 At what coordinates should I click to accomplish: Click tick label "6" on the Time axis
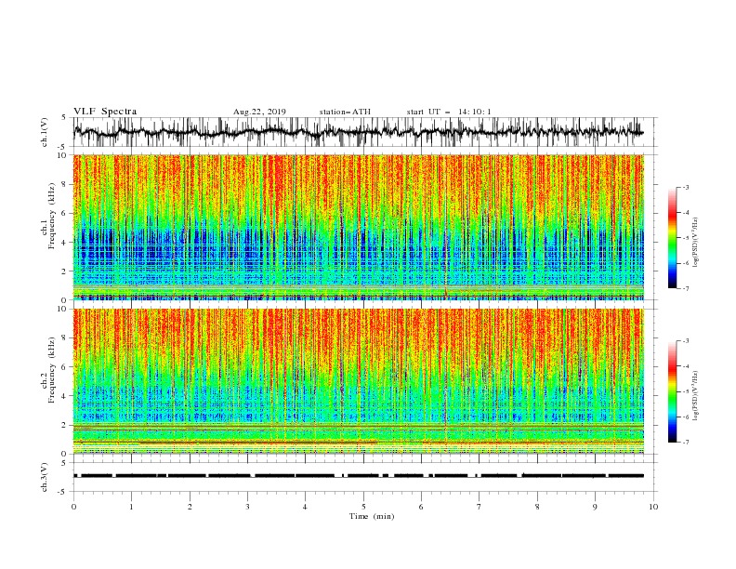point(421,507)
